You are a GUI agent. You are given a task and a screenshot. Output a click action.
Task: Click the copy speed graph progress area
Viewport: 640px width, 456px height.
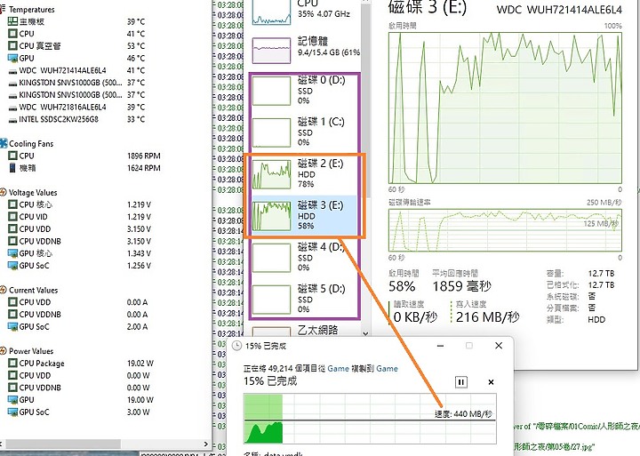(x=370, y=419)
